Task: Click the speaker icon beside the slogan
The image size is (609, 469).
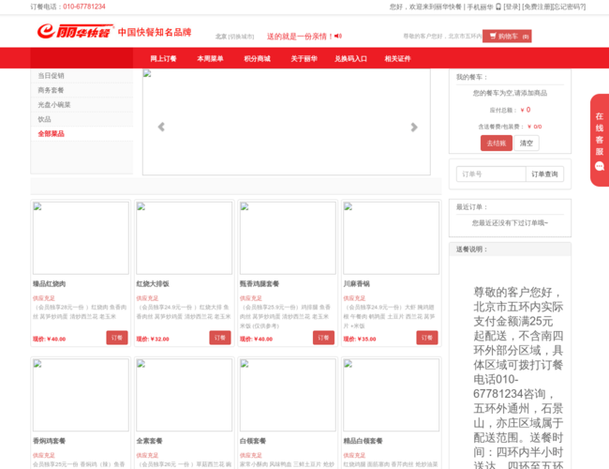Action: [x=338, y=37]
